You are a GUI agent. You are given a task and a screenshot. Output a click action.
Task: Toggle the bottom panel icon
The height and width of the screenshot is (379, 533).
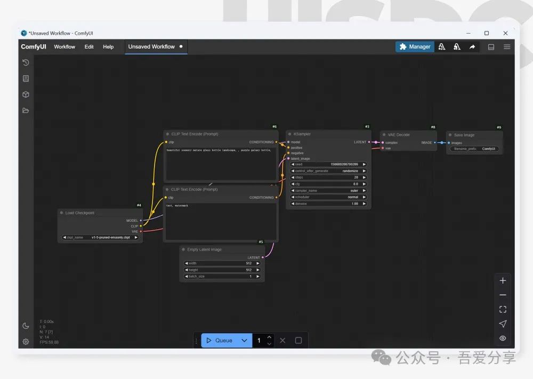[491, 47]
